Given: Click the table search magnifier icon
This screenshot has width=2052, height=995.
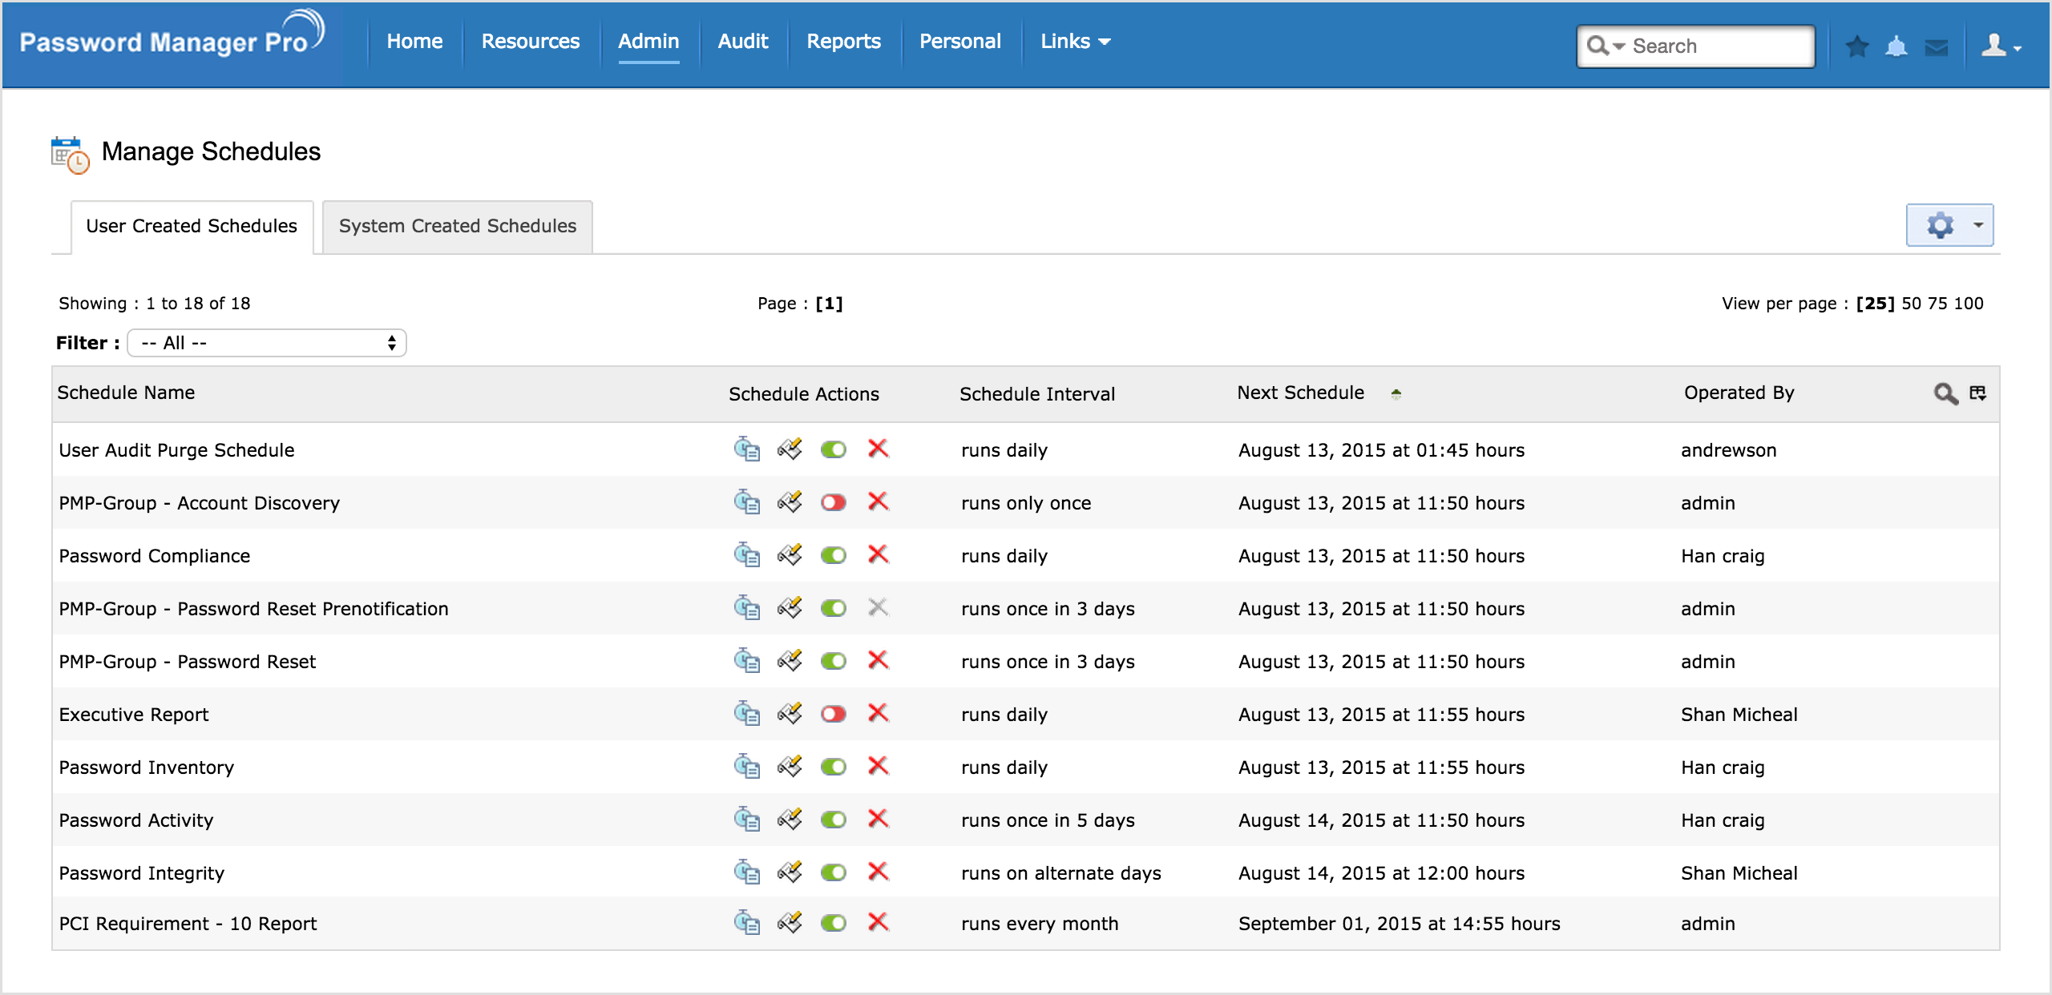Looking at the screenshot, I should (x=1945, y=393).
